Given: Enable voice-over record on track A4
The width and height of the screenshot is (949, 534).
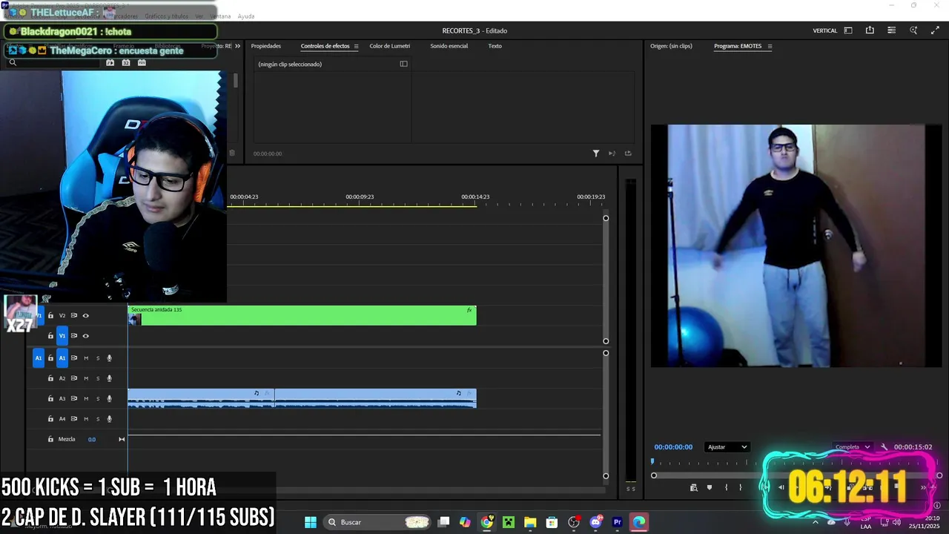Looking at the screenshot, I should 109,419.
